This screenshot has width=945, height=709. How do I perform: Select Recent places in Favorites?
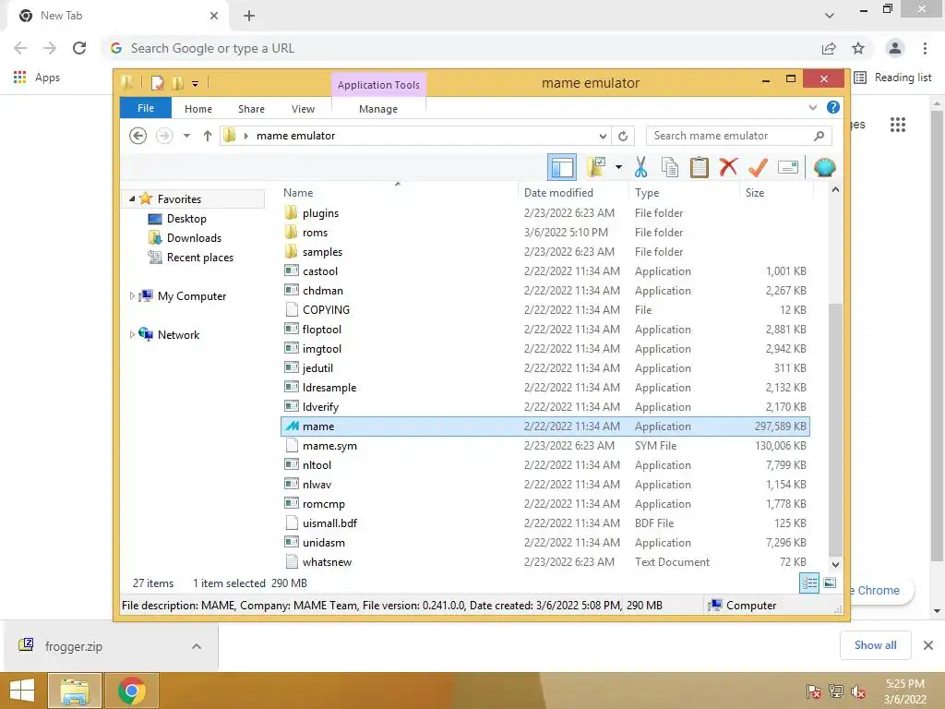[199, 257]
